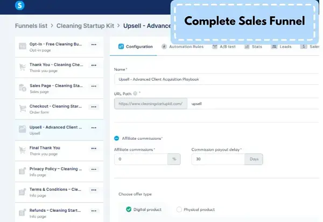Click the Opt-In page icon in funnel steps
323x222 pixels.
pyautogui.click(x=23, y=47)
